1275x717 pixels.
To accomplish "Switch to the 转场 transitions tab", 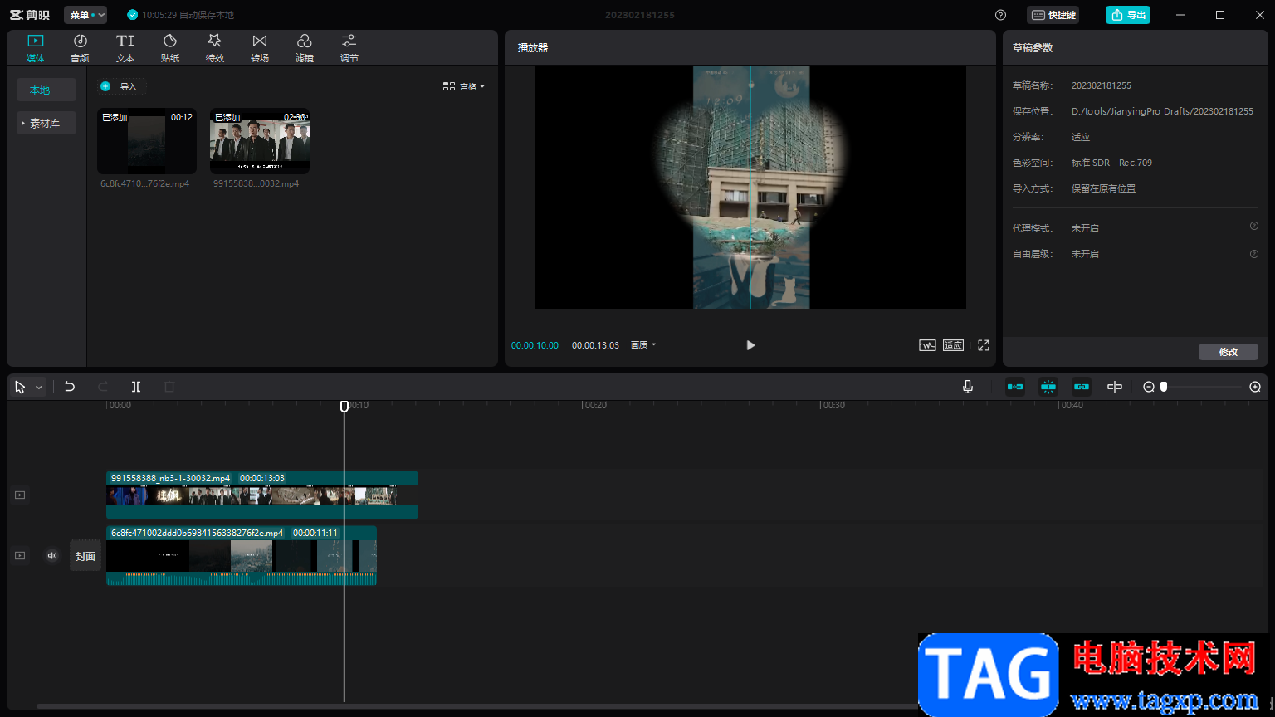I will (260, 48).
